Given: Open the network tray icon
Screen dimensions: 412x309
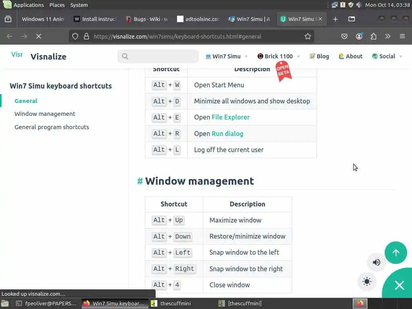Looking at the screenshot, I should click(x=334, y=5).
